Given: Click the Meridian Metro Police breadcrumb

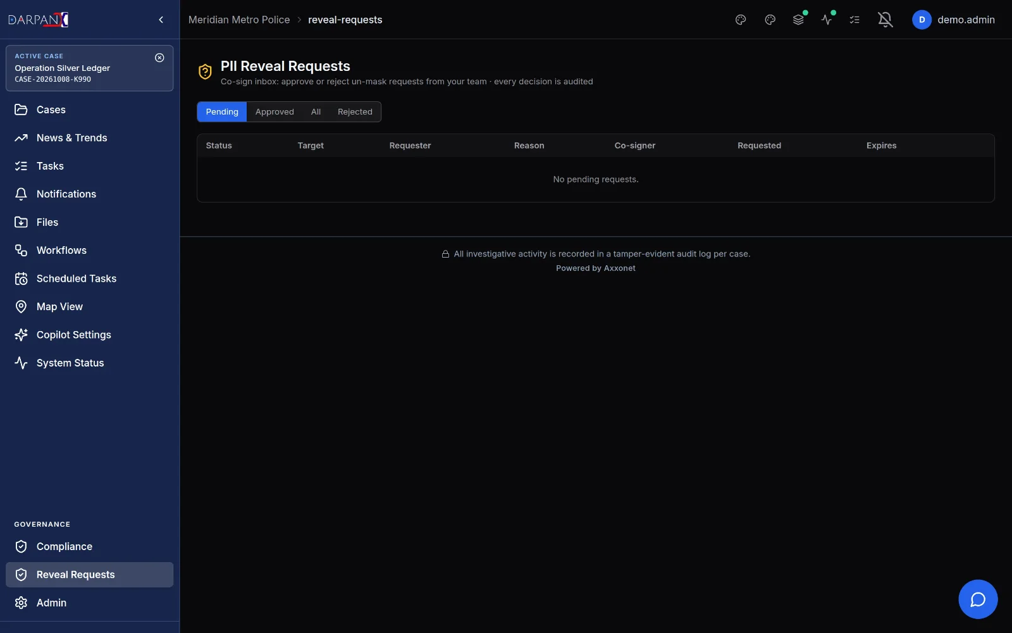Looking at the screenshot, I should pyautogui.click(x=239, y=20).
